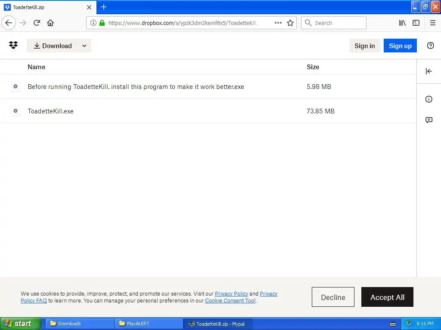Open the Windows start menu
Image resolution: width=441 pixels, height=330 pixels.
(x=21, y=324)
